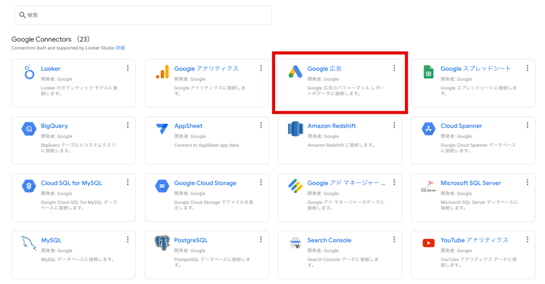545x284 pixels.
Task: Pick the AppSheet connector title
Action: coord(188,126)
